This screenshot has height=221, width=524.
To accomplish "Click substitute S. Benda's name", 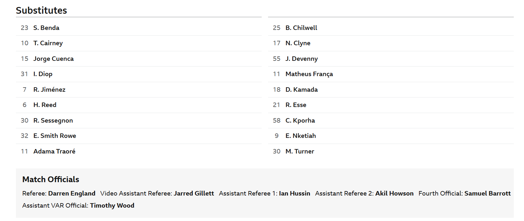I will tap(46, 28).
